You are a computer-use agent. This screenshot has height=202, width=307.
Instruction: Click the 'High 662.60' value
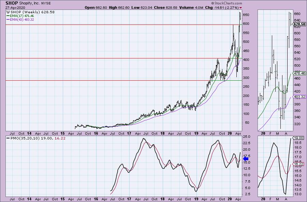[119, 7]
